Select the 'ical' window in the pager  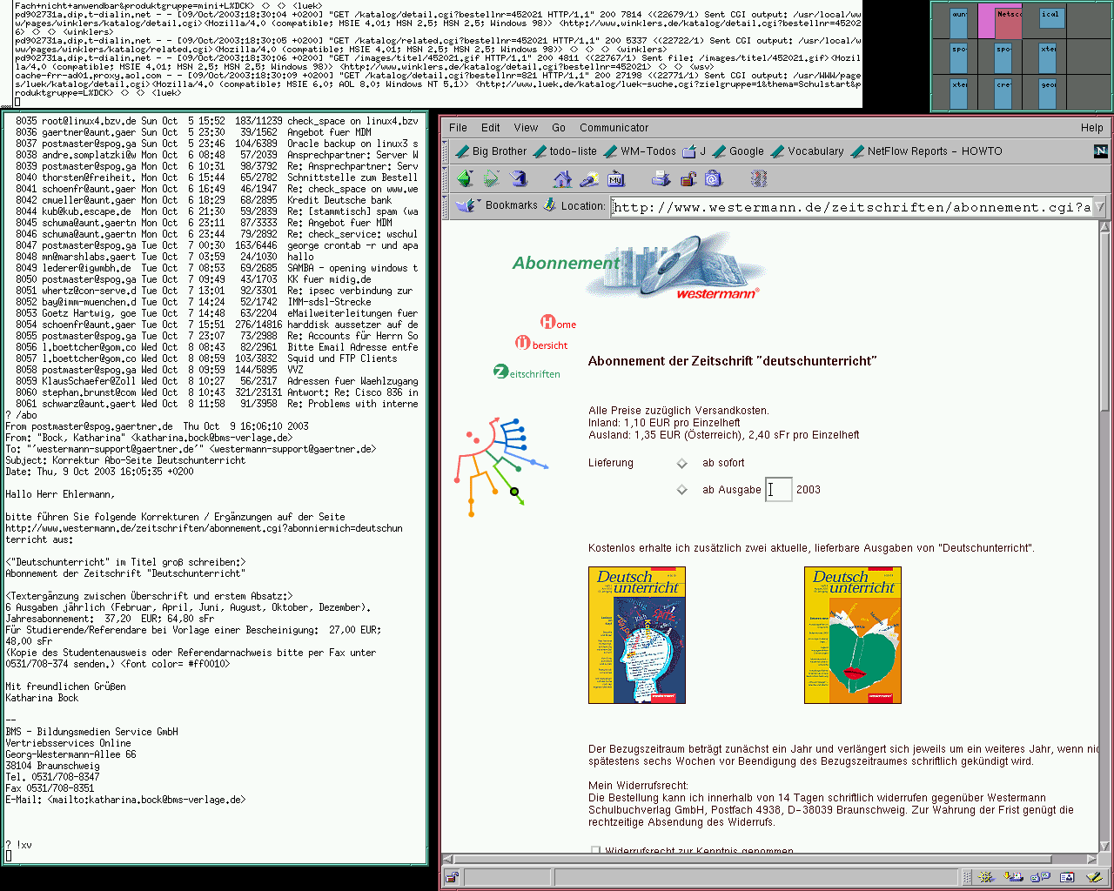pos(1050,20)
